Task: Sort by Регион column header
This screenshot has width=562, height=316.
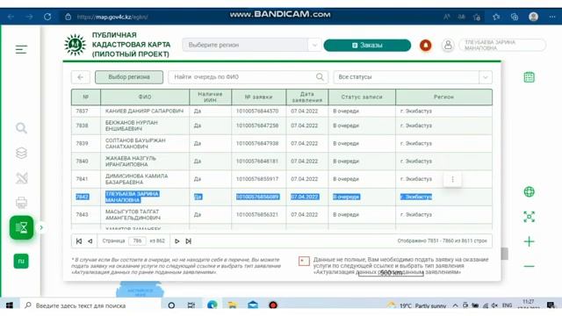Action: point(443,97)
